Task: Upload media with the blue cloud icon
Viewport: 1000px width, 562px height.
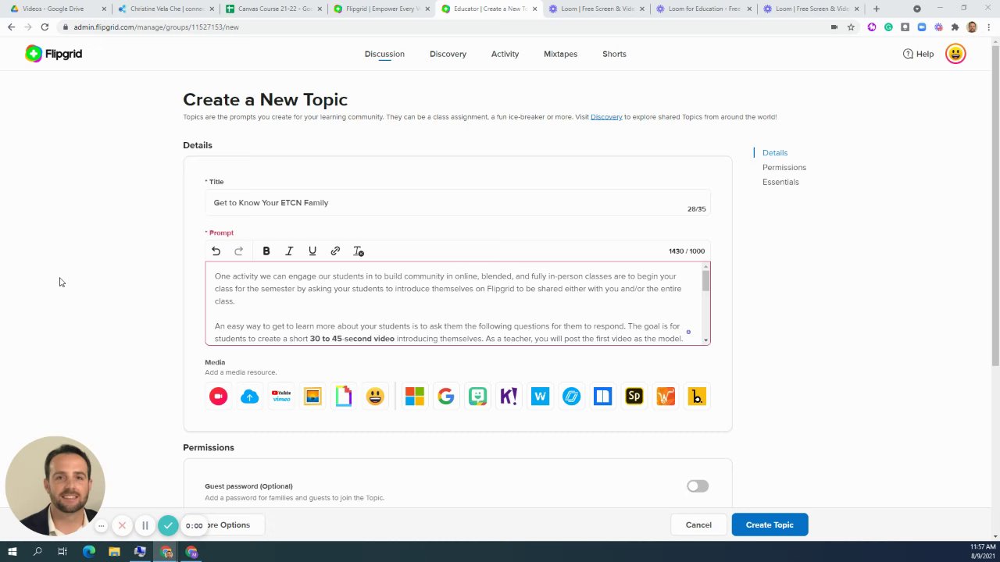Action: tap(249, 397)
